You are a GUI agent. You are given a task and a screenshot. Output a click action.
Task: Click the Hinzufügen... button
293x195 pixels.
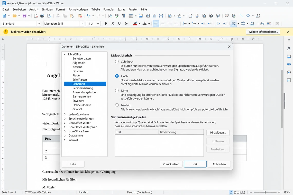218,132
